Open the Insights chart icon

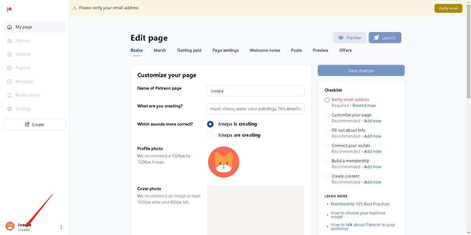click(9, 55)
